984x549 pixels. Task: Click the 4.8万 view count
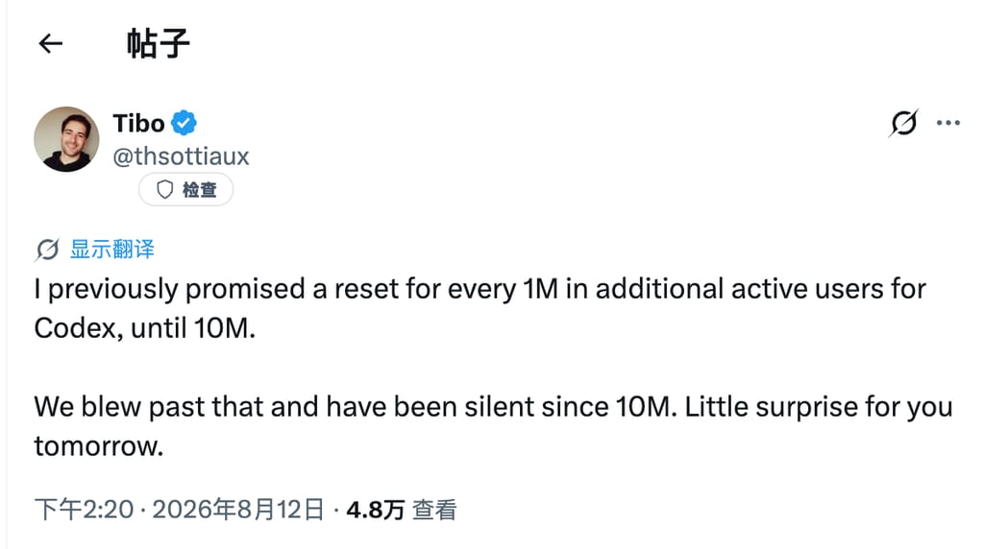coord(376,511)
